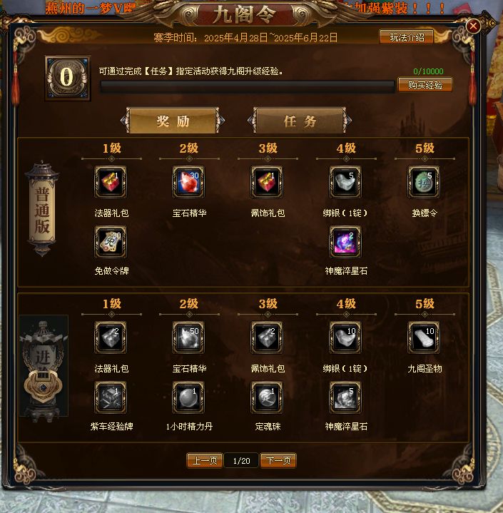The width and height of the screenshot is (503, 513).
Task: Click the level 4 绑银 icon in 普通版
Action: [345, 182]
